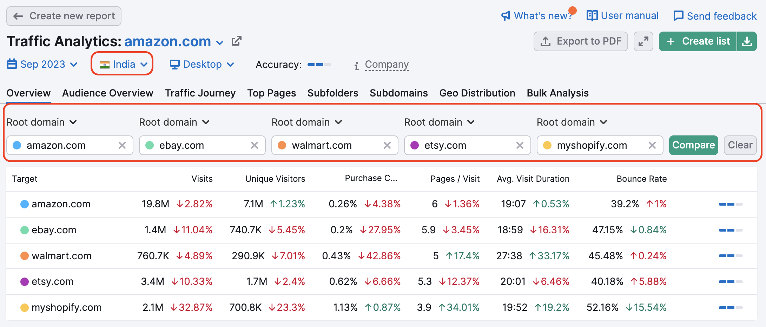Viewport: 766px width, 327px height.
Task: Click the User manual book icon
Action: 592,15
